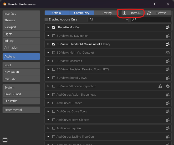Click the Refresh add-ons button
The height and width of the screenshot is (145, 174).
tap(159, 13)
